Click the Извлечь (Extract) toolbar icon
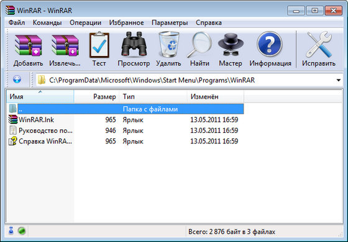The height and width of the screenshot is (242, 348). (65, 46)
